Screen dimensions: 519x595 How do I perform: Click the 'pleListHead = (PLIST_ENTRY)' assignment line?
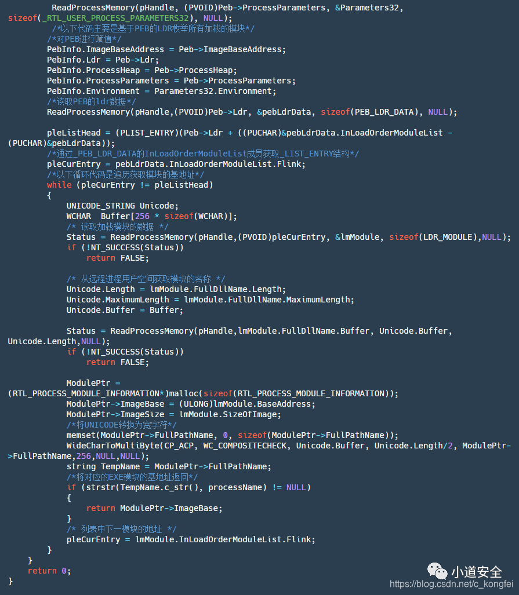click(249, 133)
